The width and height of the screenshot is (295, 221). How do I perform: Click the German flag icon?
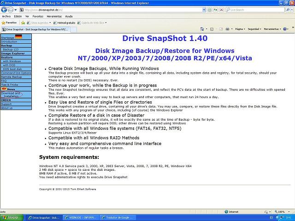pyautogui.click(x=18, y=36)
